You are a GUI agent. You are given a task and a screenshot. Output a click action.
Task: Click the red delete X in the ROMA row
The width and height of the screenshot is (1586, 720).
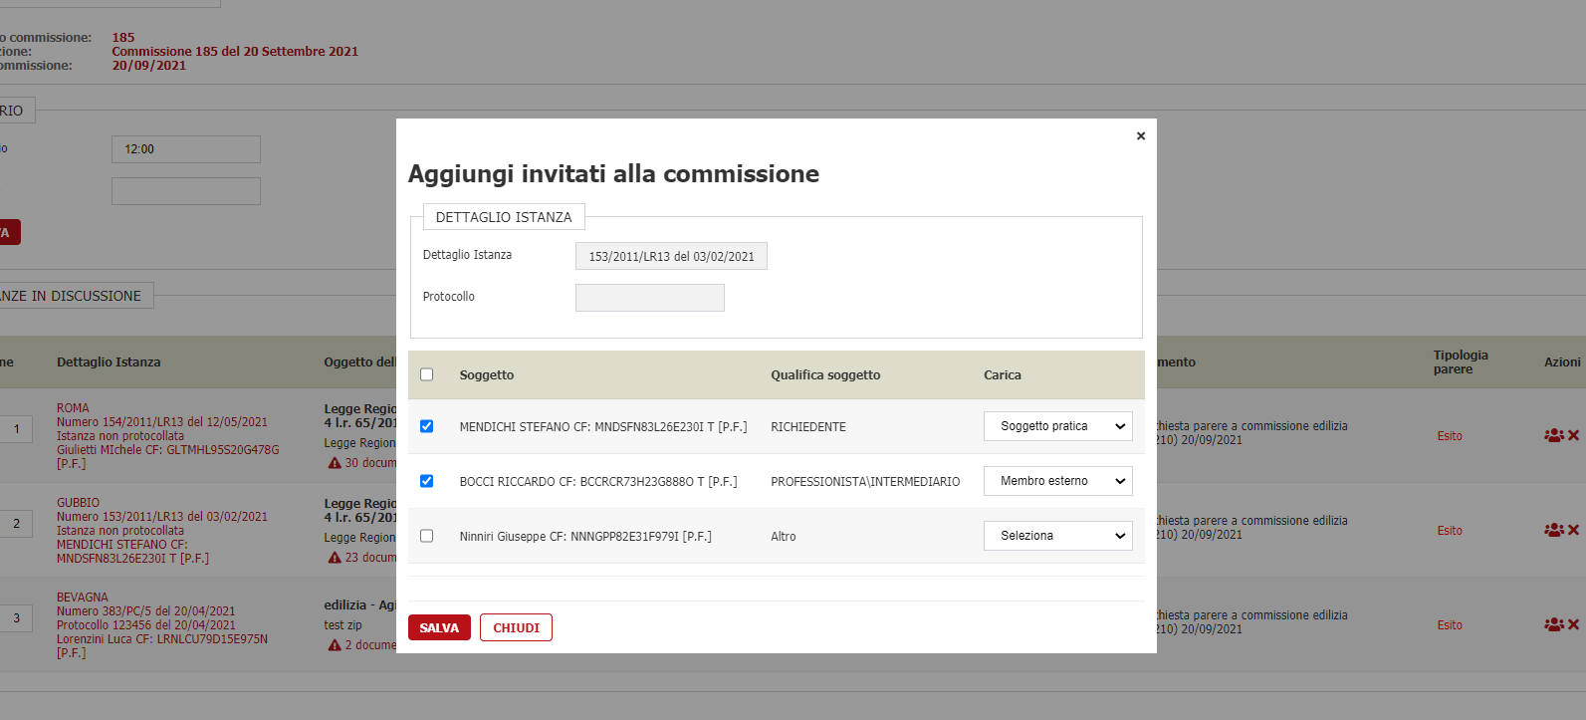click(1574, 435)
